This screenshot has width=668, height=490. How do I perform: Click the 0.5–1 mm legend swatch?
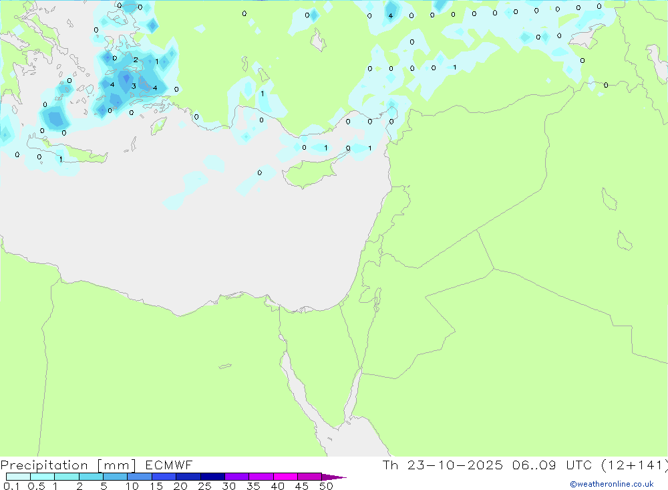tap(42, 477)
